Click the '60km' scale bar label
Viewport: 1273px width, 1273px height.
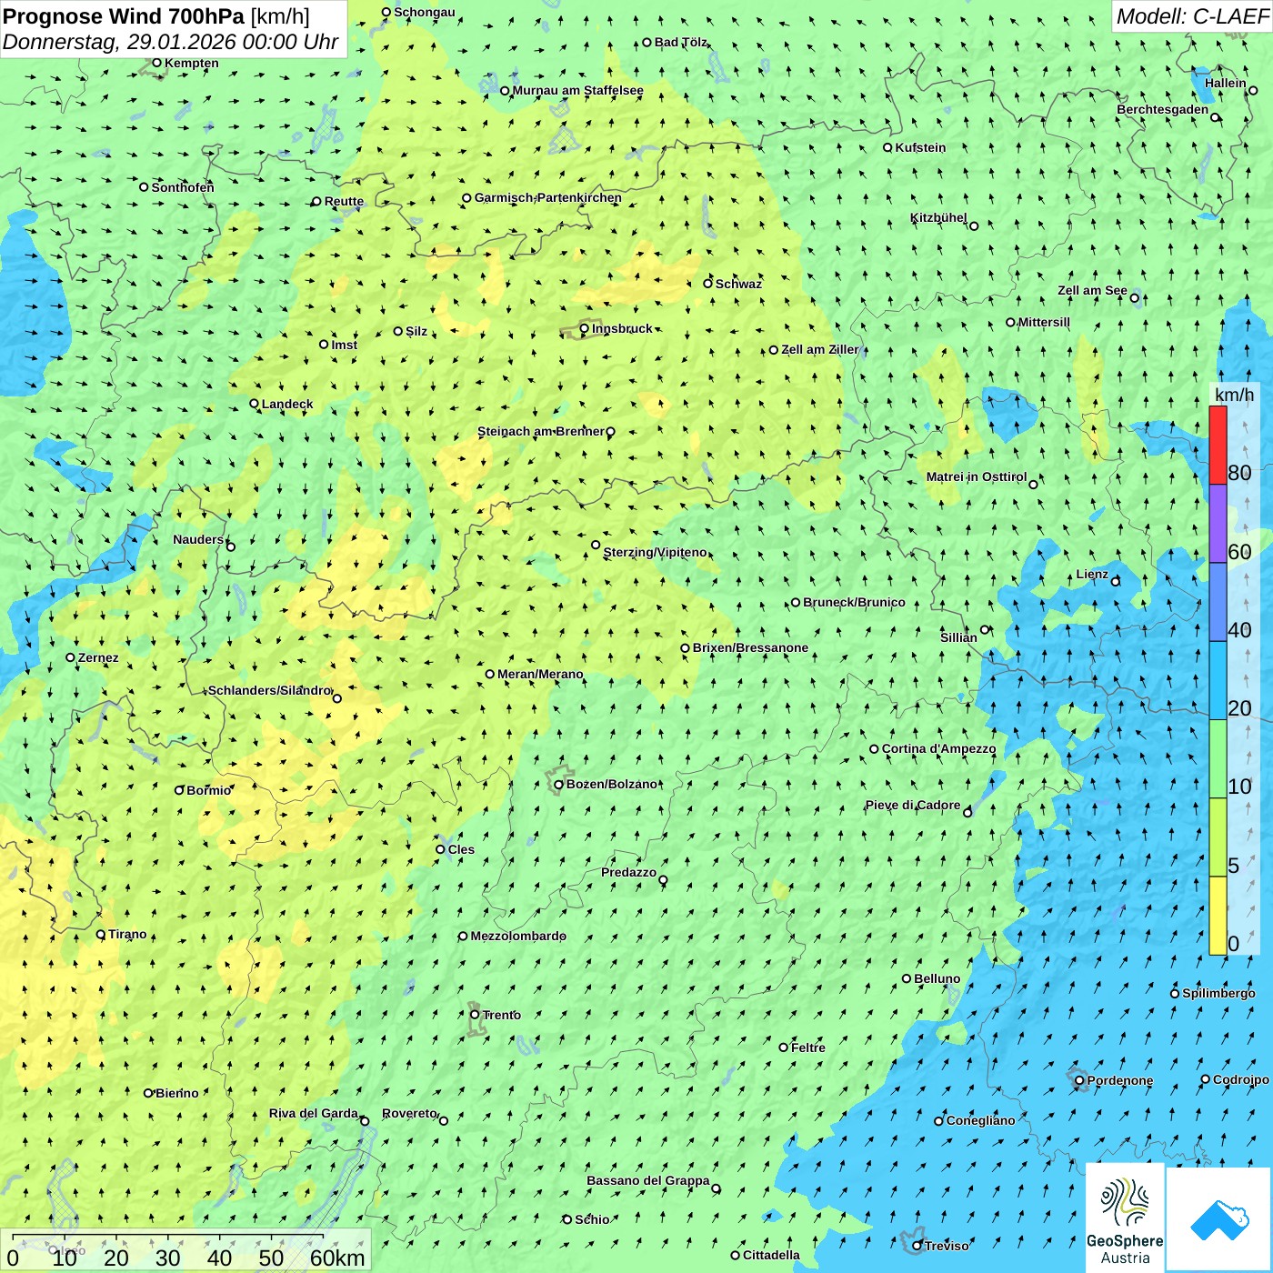337,1258
